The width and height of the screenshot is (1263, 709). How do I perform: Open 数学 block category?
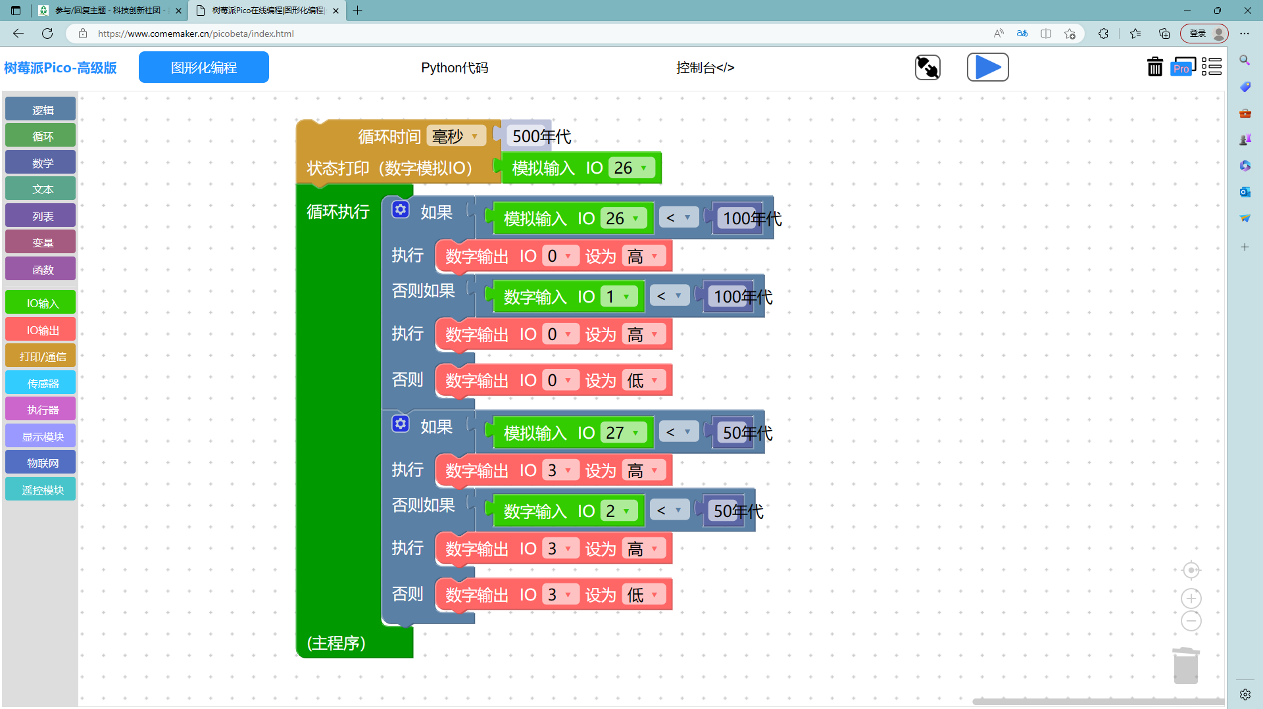pos(41,162)
